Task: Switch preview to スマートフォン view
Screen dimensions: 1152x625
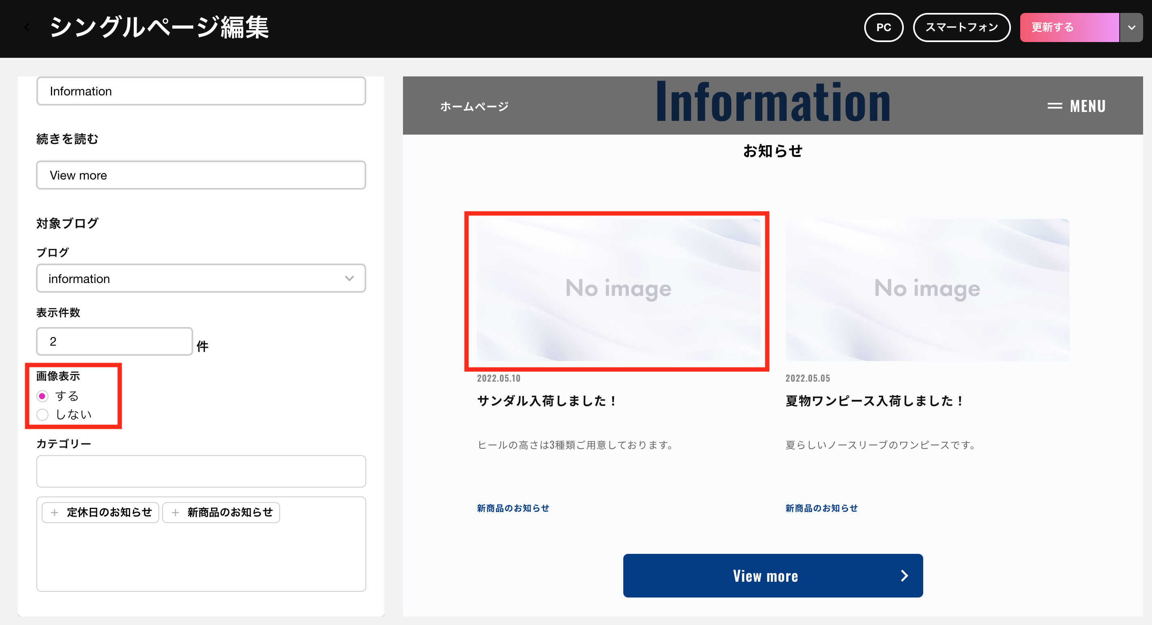Action: point(961,28)
